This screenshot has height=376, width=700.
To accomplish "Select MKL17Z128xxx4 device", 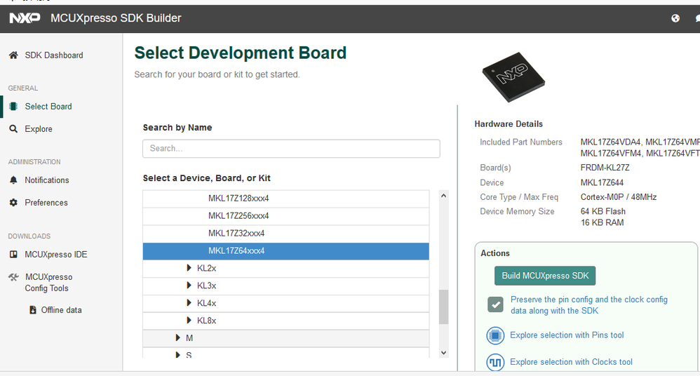I will (x=285, y=199).
